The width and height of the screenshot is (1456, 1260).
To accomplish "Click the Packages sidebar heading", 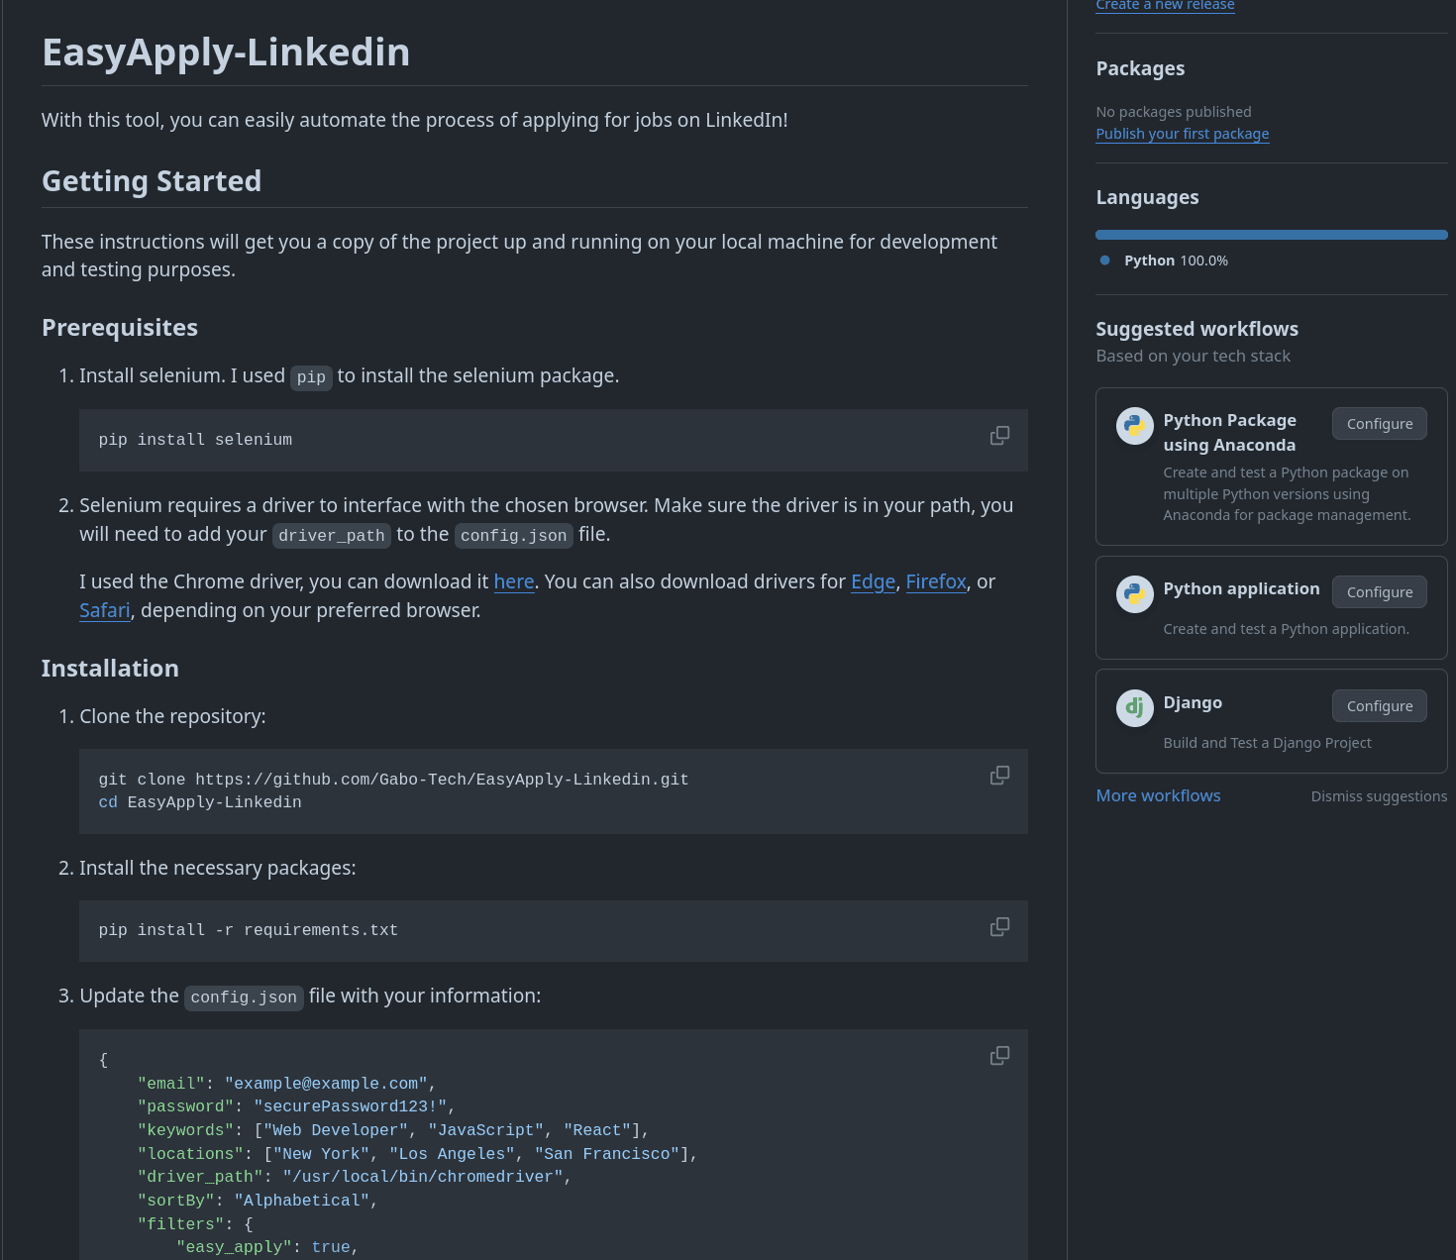I will [x=1140, y=68].
